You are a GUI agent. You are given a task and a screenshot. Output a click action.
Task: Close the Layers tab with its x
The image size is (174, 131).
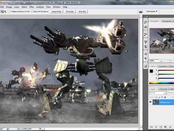157,89
